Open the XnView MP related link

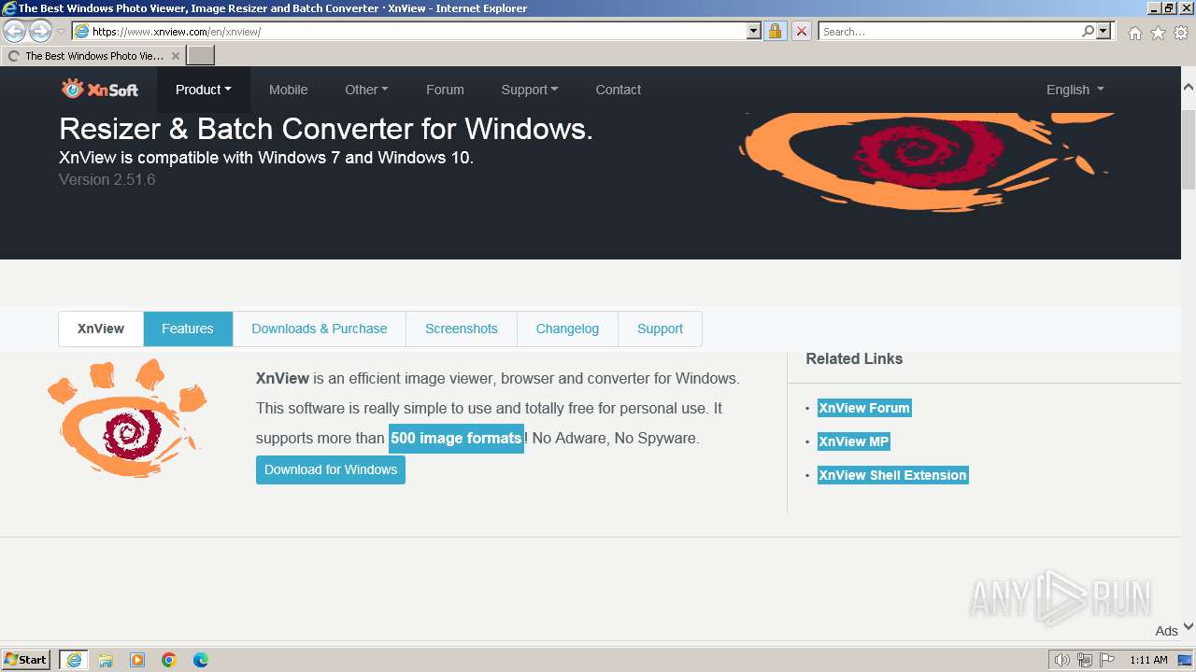point(854,441)
